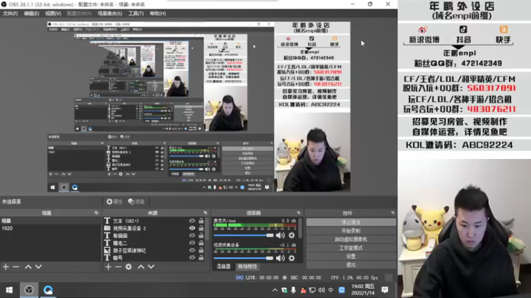Open the 场景集合(S) menu

point(110,13)
